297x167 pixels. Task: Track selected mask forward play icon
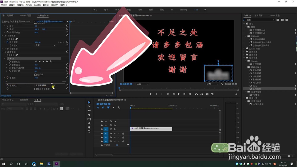[43, 61]
